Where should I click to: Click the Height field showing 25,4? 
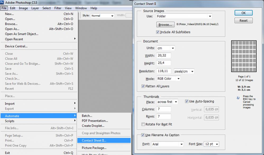pos(164,63)
